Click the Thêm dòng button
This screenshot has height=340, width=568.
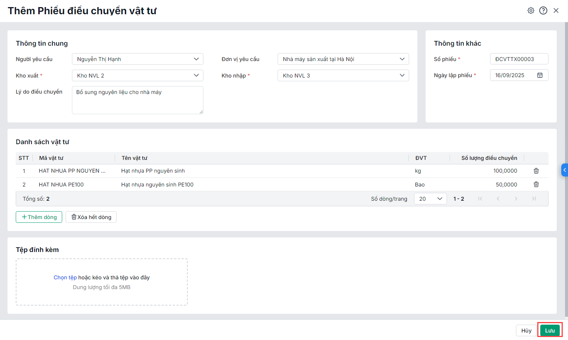39,217
